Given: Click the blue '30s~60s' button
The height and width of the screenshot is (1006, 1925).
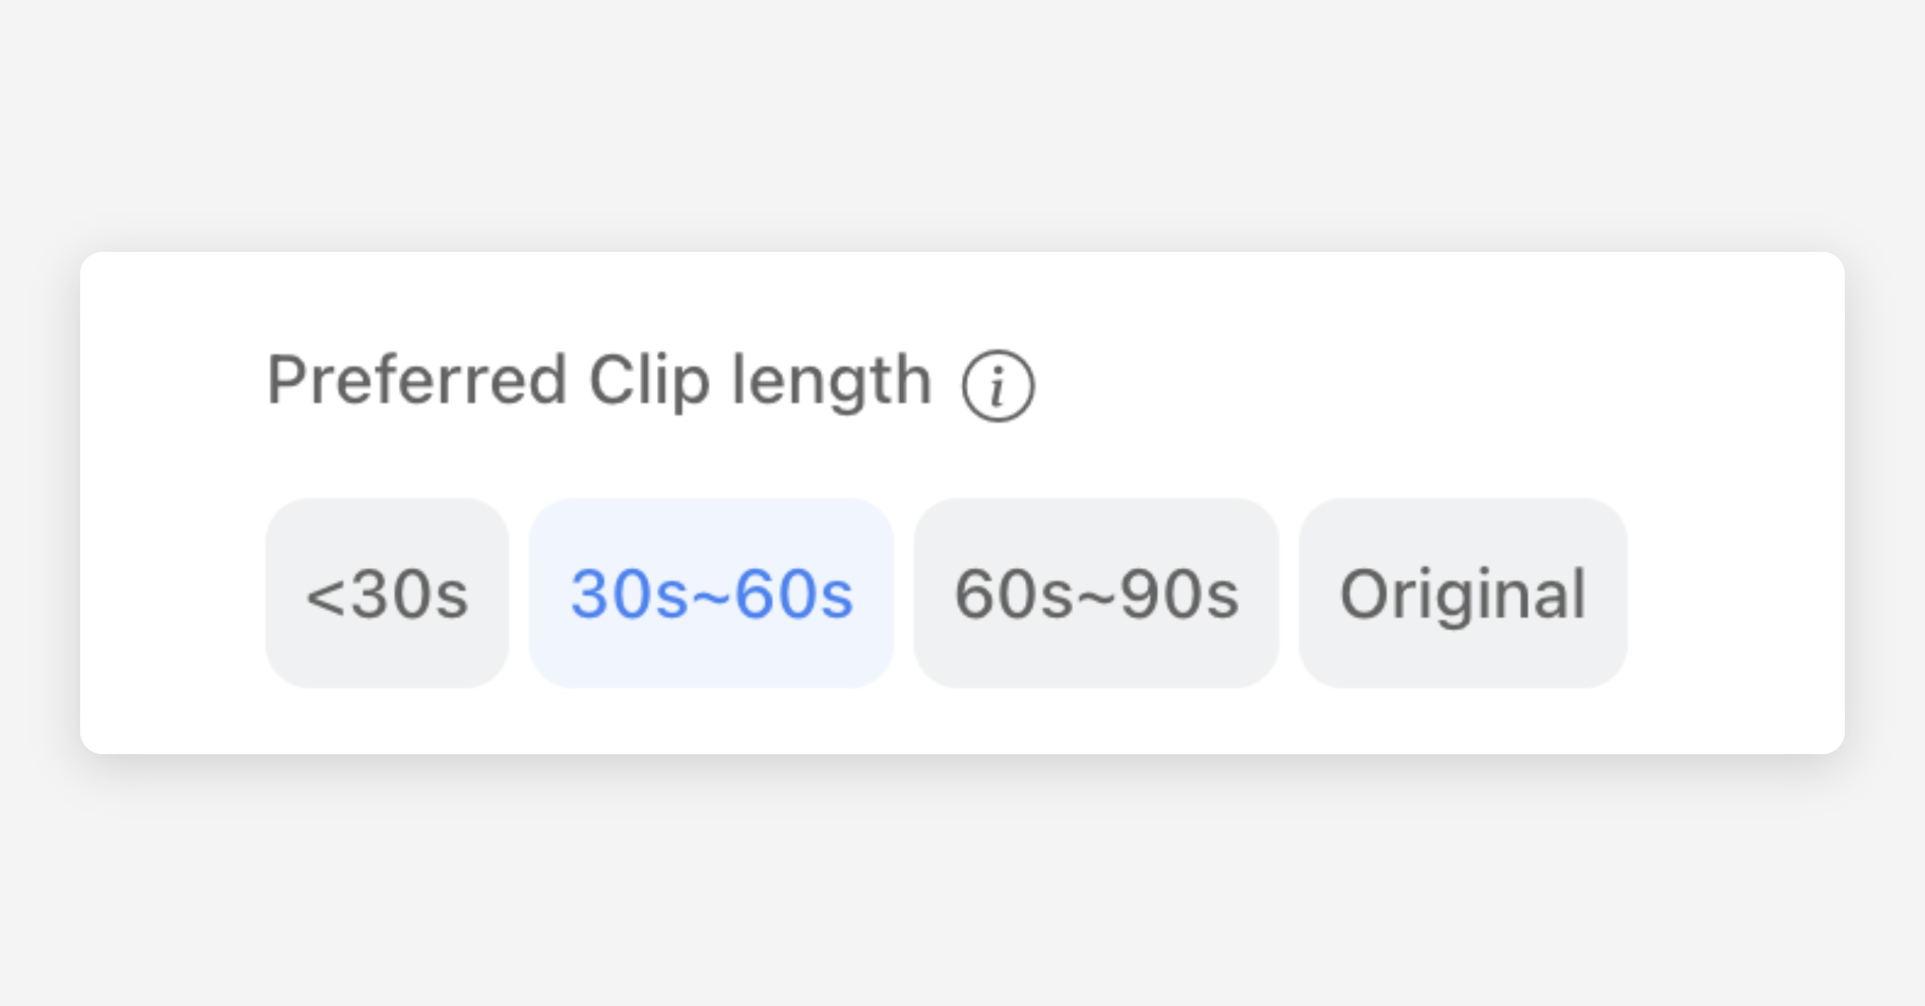Looking at the screenshot, I should point(711,593).
